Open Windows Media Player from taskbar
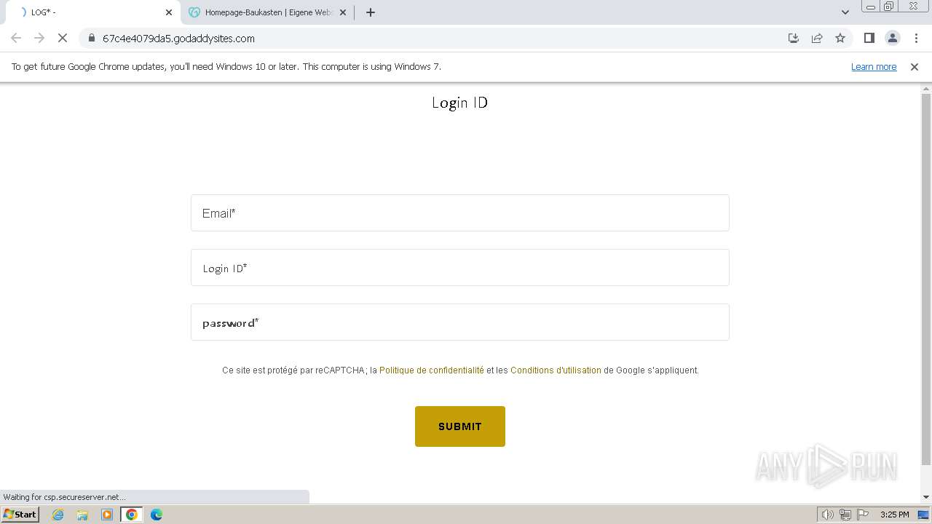 pyautogui.click(x=107, y=515)
